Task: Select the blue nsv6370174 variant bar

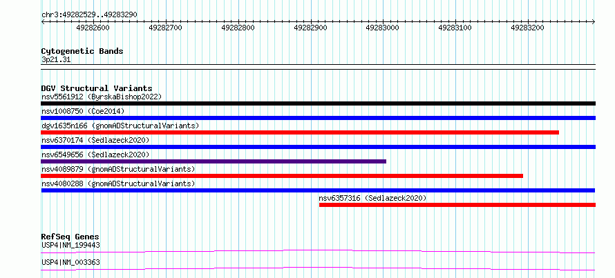Action: (x=318, y=147)
